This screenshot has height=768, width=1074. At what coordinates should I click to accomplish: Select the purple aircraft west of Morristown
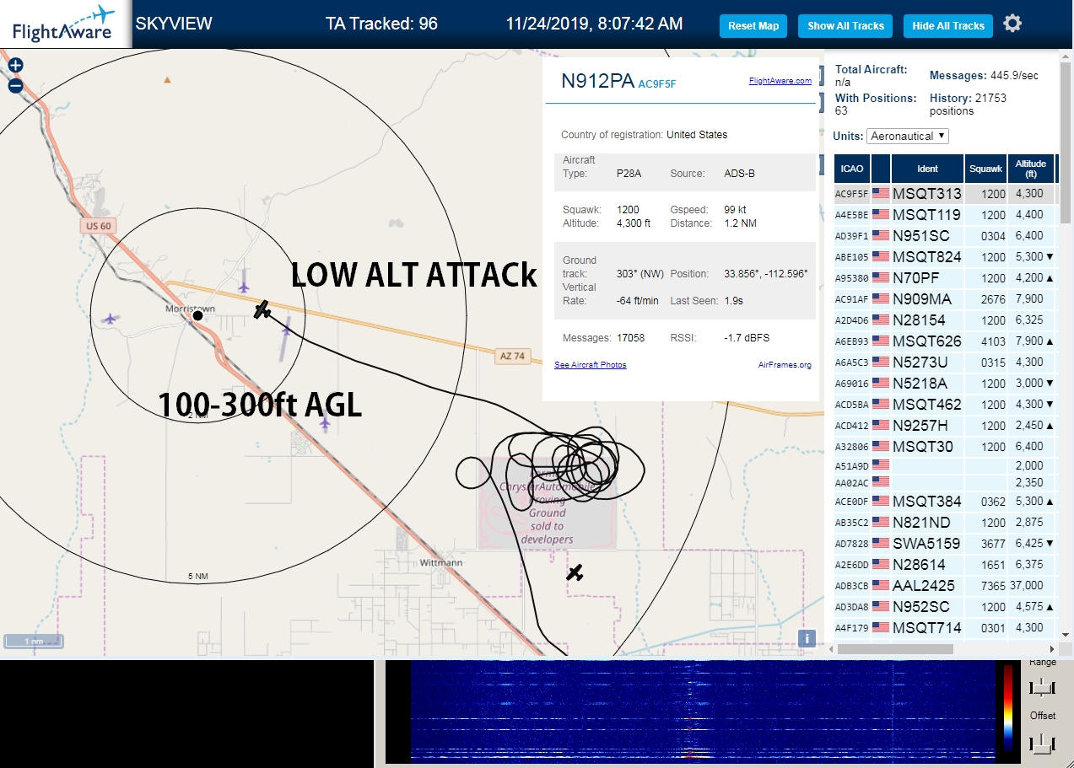click(111, 319)
